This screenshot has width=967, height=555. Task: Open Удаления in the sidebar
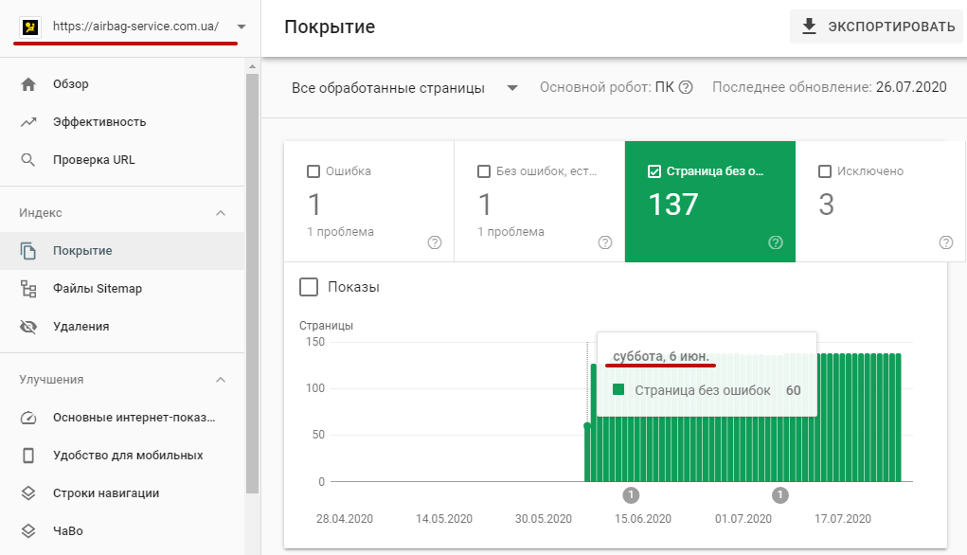pyautogui.click(x=122, y=326)
